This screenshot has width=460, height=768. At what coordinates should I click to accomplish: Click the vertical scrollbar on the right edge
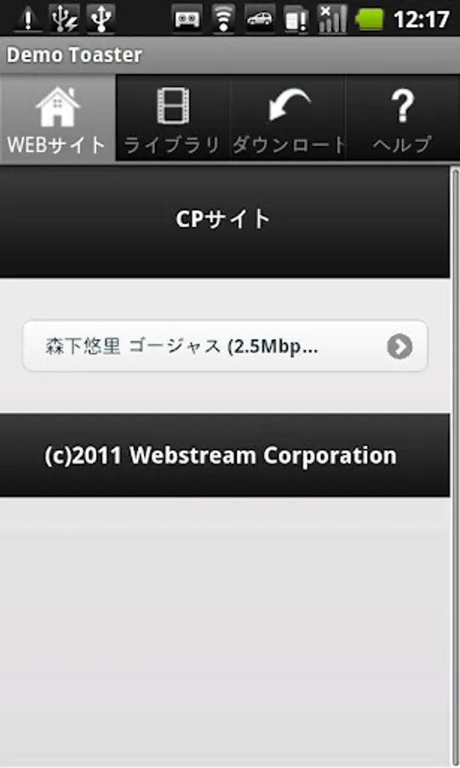(455, 465)
